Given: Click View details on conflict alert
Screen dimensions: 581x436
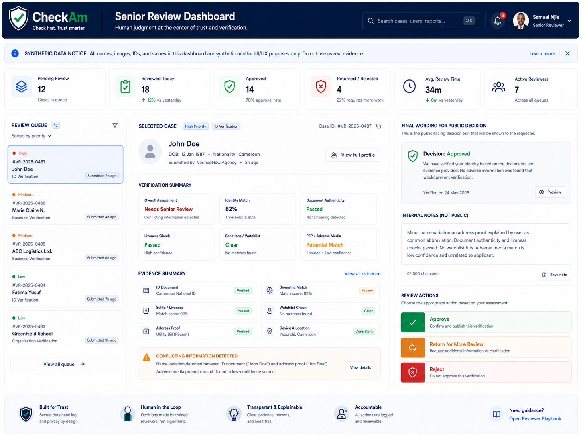Looking at the screenshot, I should [360, 367].
